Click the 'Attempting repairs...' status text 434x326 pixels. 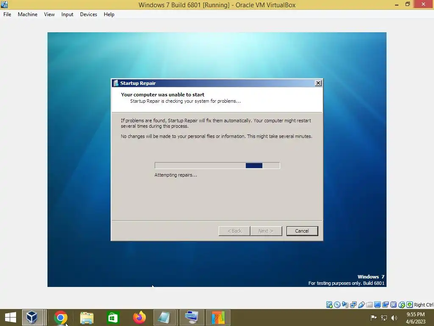point(176,175)
